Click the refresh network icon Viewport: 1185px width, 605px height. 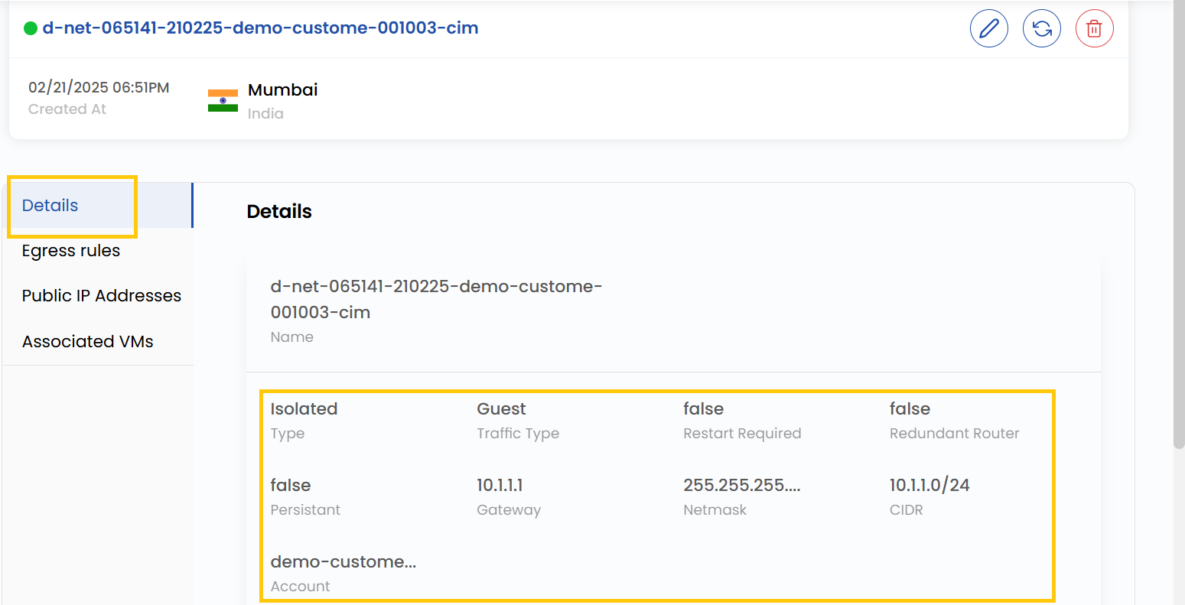(x=1041, y=29)
